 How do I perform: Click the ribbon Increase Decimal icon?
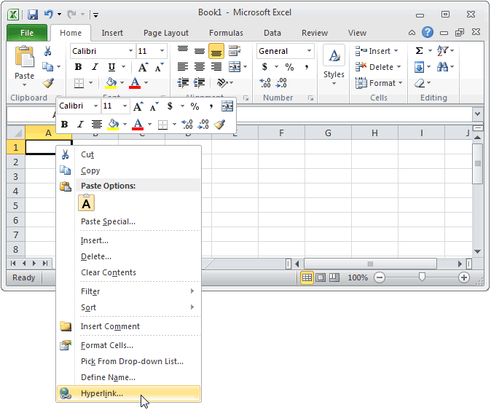265,83
